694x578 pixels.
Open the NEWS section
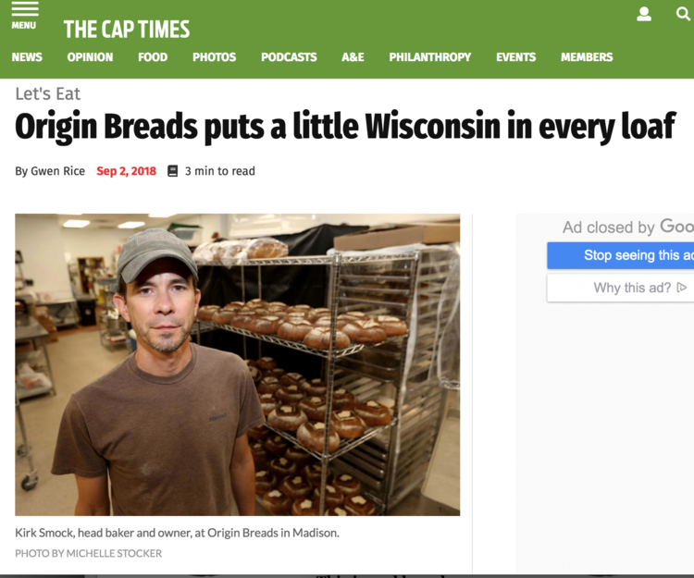pyautogui.click(x=27, y=57)
